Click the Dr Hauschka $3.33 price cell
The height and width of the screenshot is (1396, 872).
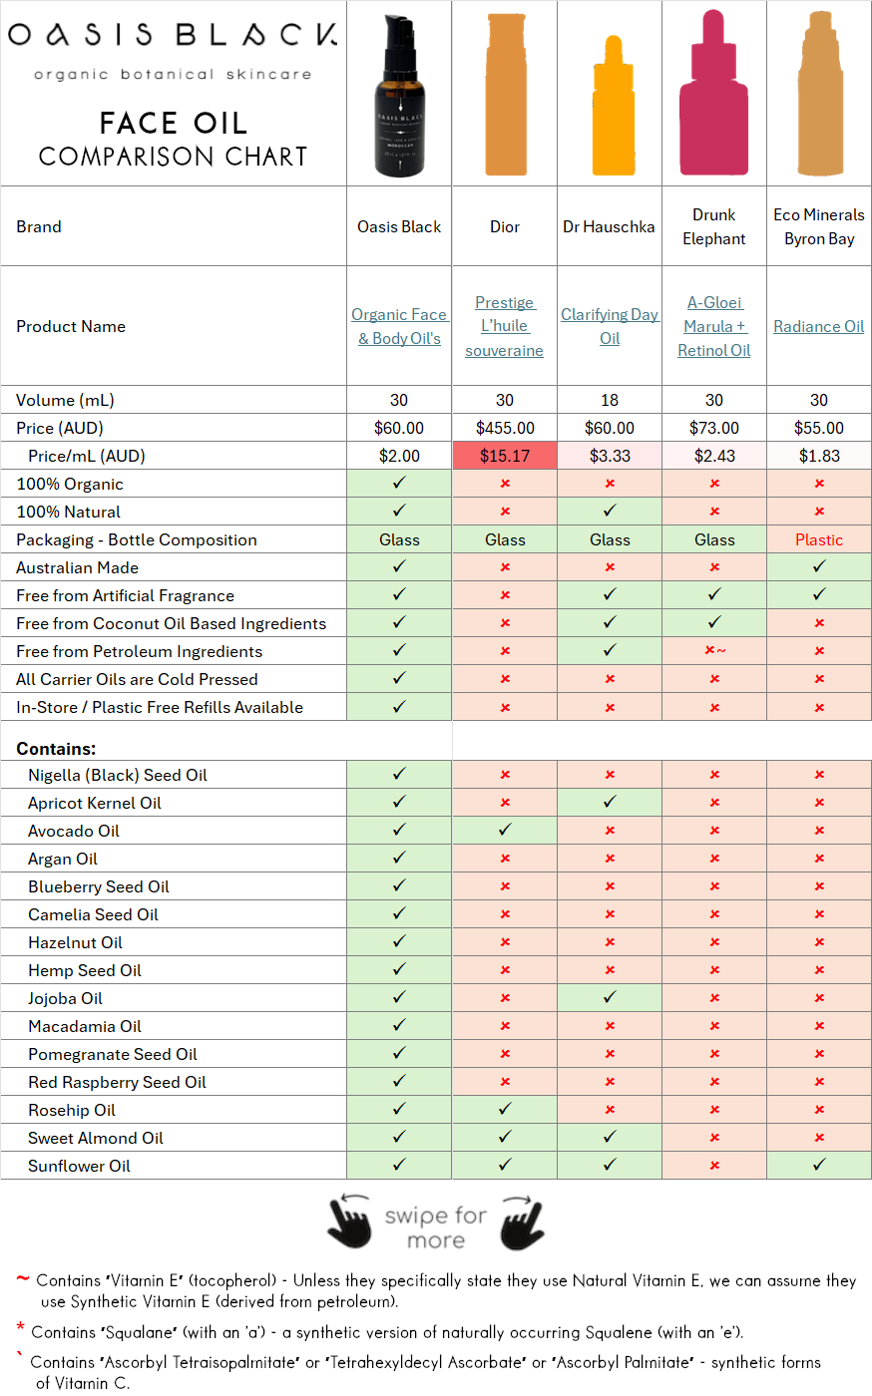[610, 456]
